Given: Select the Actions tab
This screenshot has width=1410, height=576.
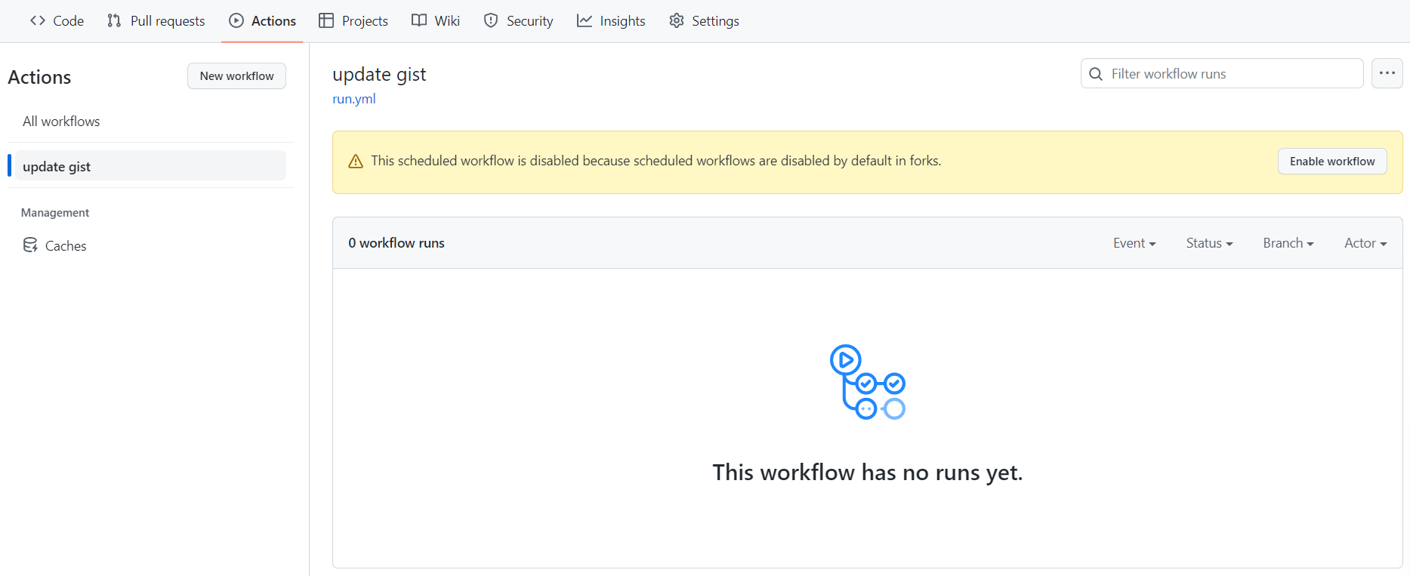Looking at the screenshot, I should click(x=262, y=21).
